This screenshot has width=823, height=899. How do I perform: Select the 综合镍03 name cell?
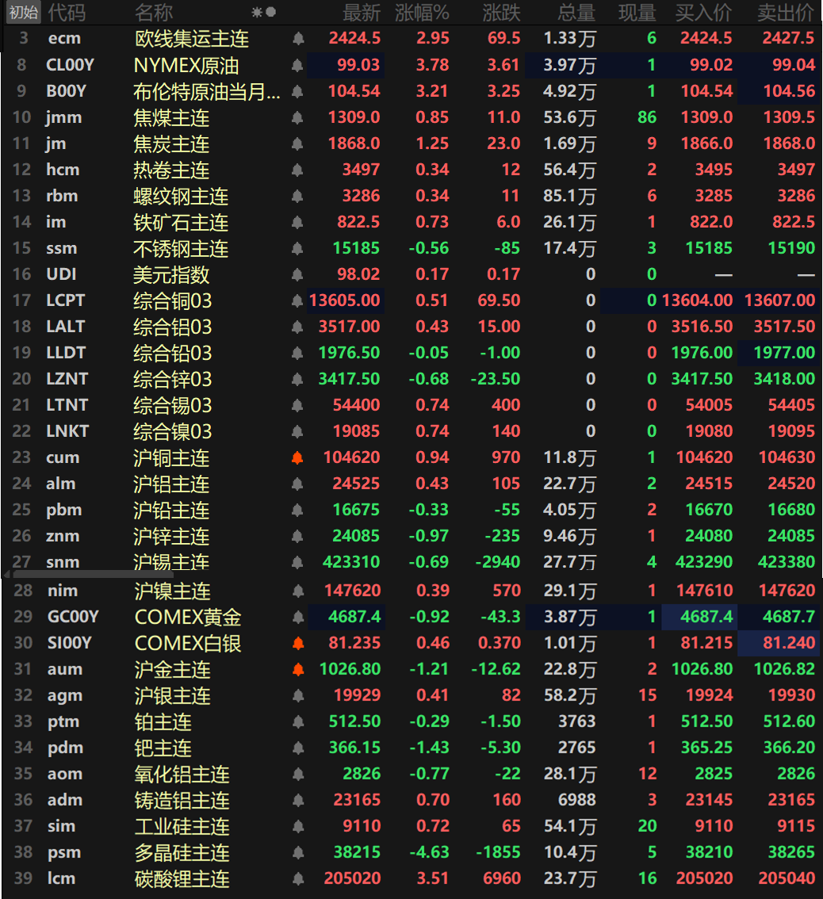point(173,432)
